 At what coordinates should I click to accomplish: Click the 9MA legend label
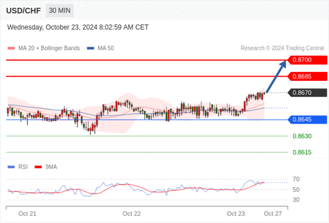(51, 167)
